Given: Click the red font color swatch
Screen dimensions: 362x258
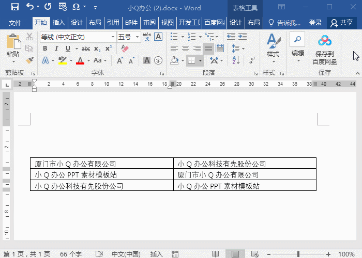Looking at the screenshot, I should coord(80,61).
